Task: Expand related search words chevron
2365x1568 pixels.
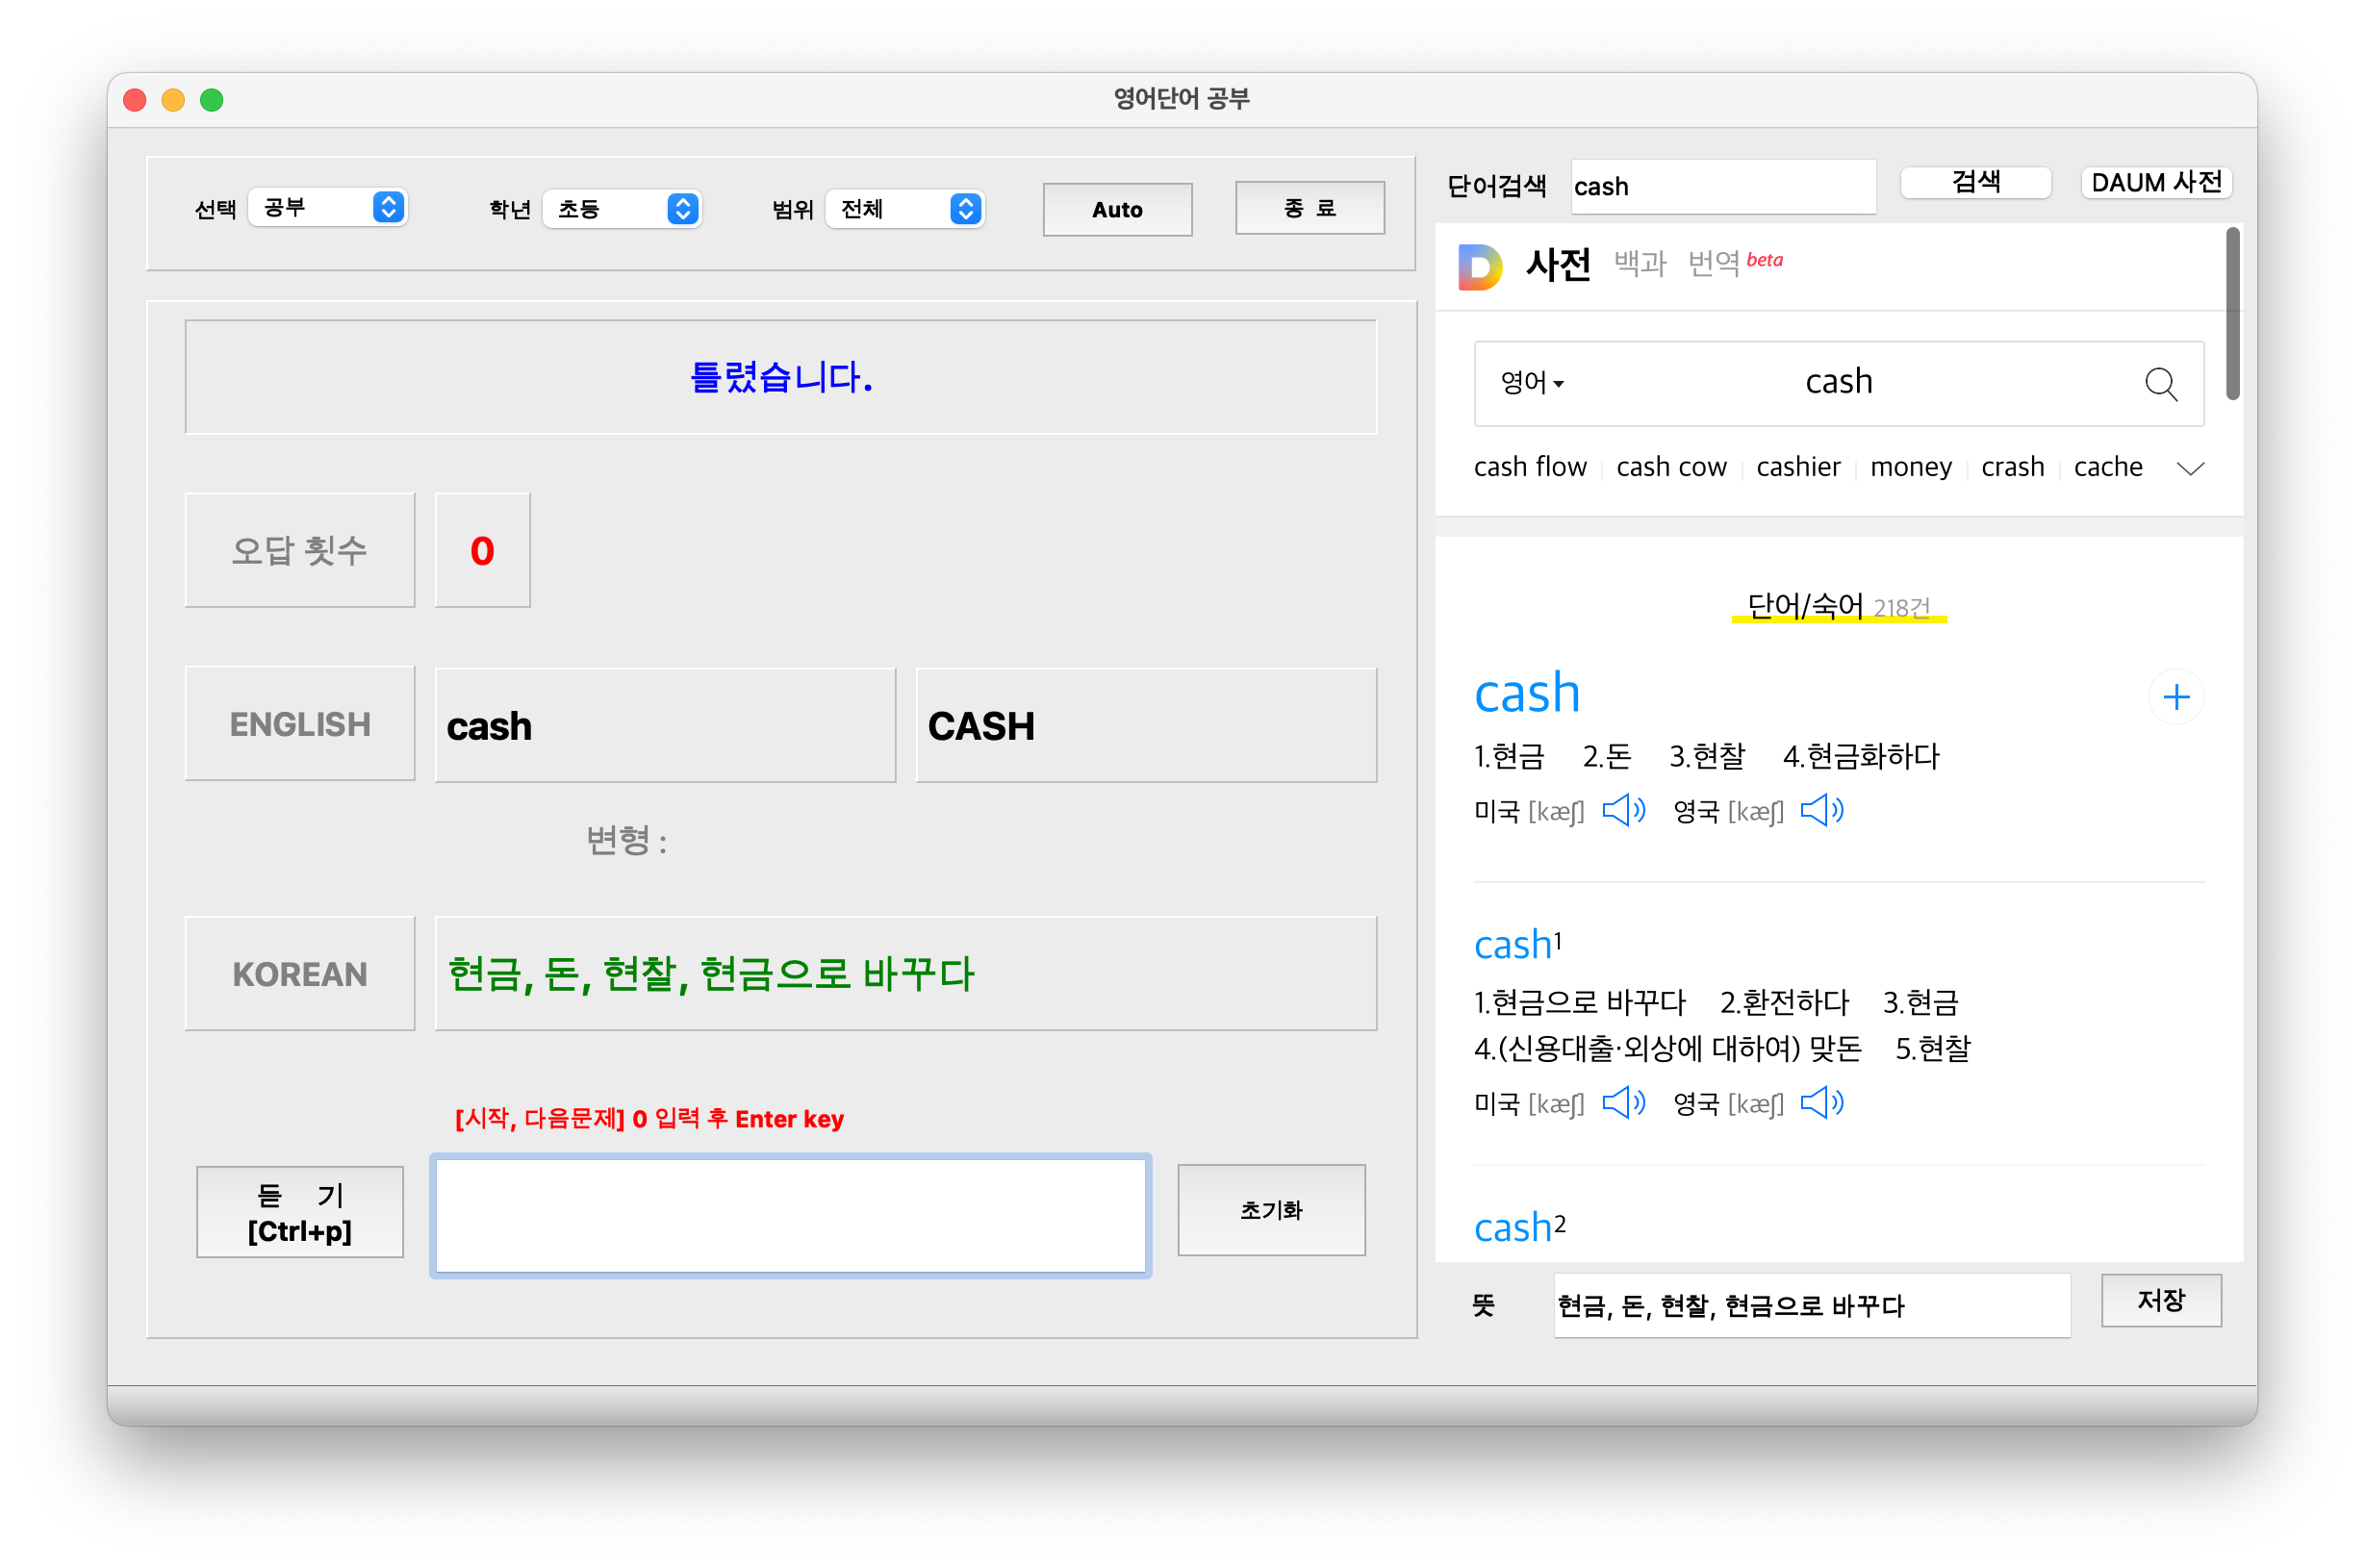Action: tap(2190, 468)
